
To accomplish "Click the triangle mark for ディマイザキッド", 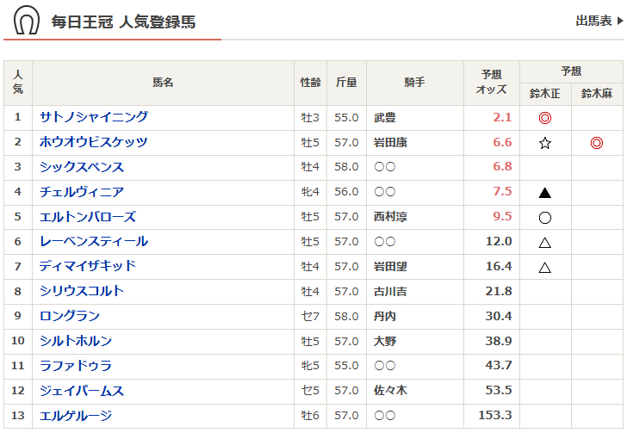I will pos(544,268).
